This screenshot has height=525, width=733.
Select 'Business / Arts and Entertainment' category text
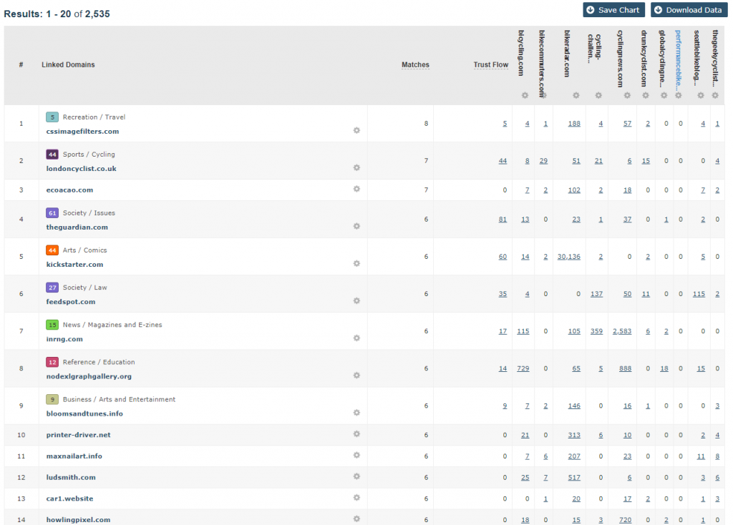tap(120, 400)
